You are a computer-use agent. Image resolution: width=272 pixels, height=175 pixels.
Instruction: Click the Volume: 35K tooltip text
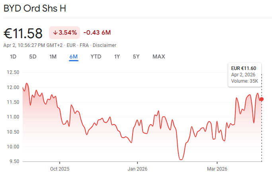pyautogui.click(x=245, y=81)
